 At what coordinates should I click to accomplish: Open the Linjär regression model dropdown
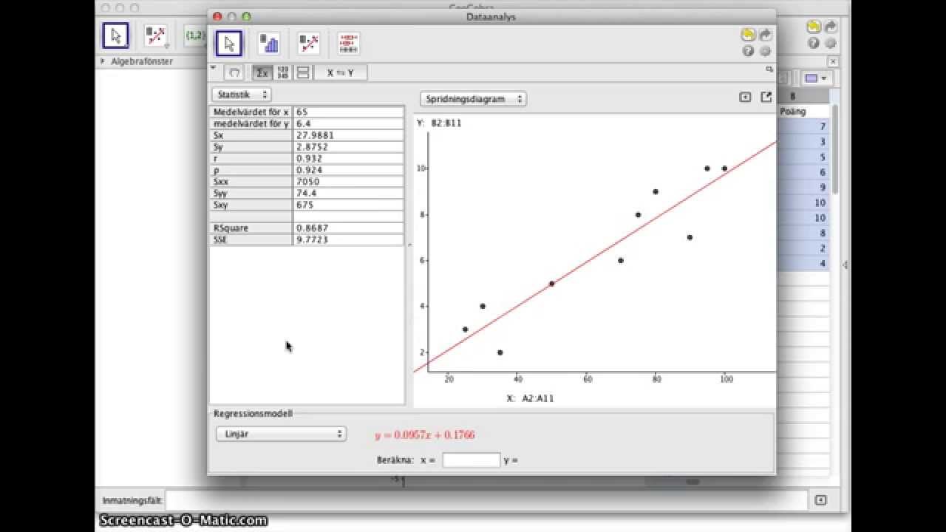pos(281,434)
